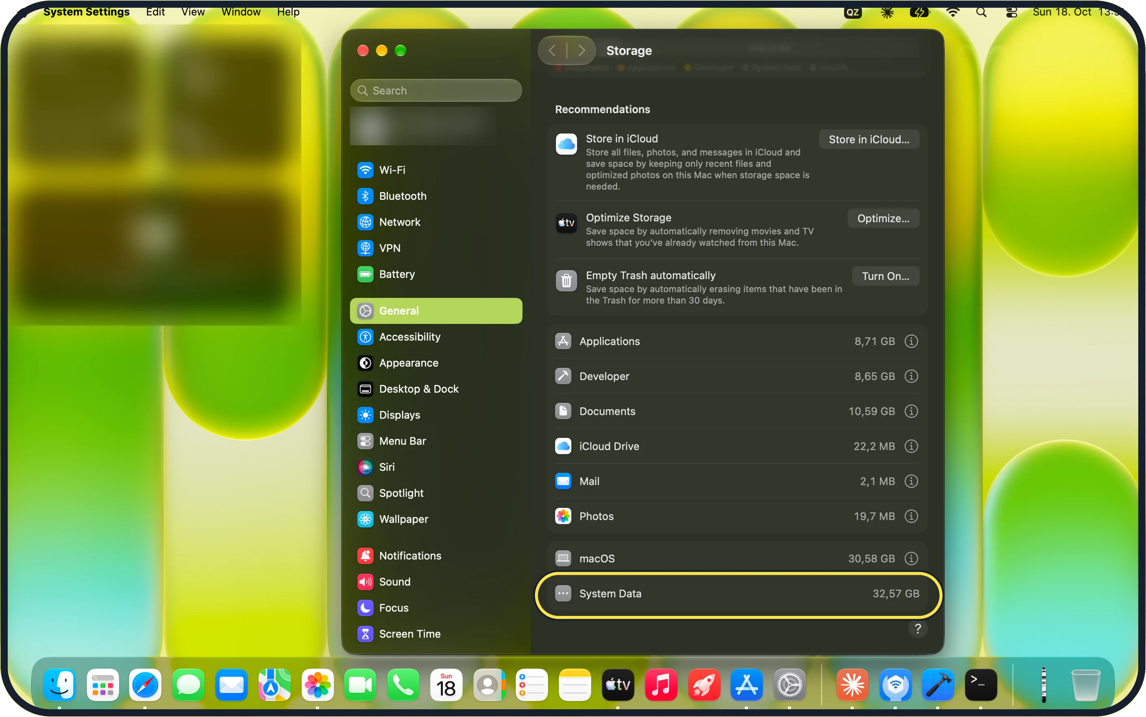
Task: Show info for Applications storage
Action: point(911,341)
